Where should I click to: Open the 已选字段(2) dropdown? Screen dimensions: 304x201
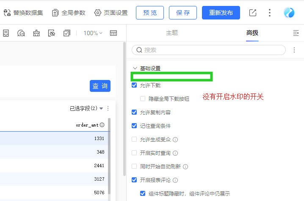pos(86,108)
